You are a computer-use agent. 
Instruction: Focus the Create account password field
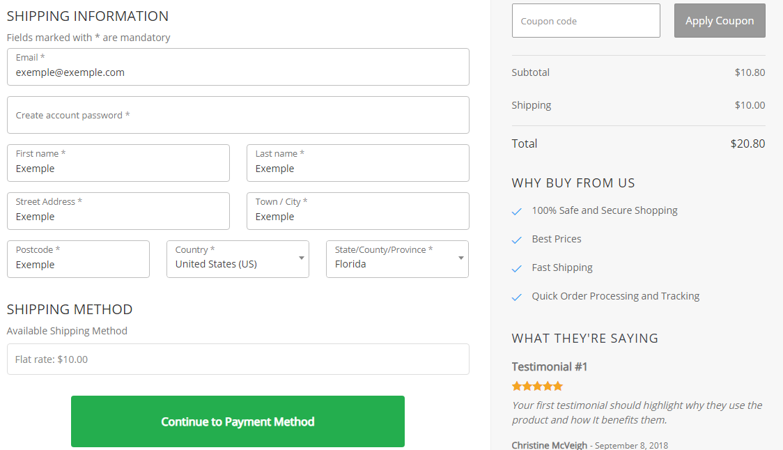(x=238, y=115)
